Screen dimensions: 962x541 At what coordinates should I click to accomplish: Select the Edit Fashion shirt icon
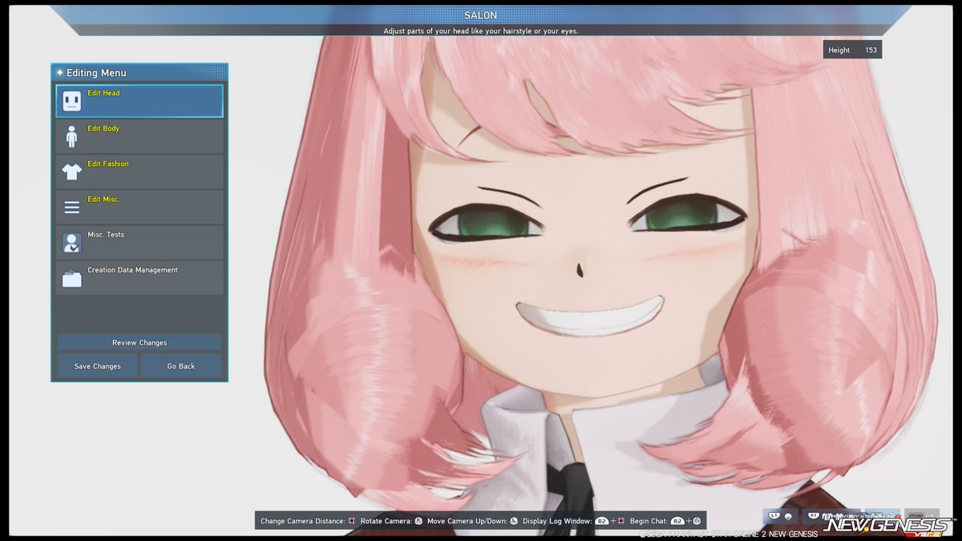[71, 172]
